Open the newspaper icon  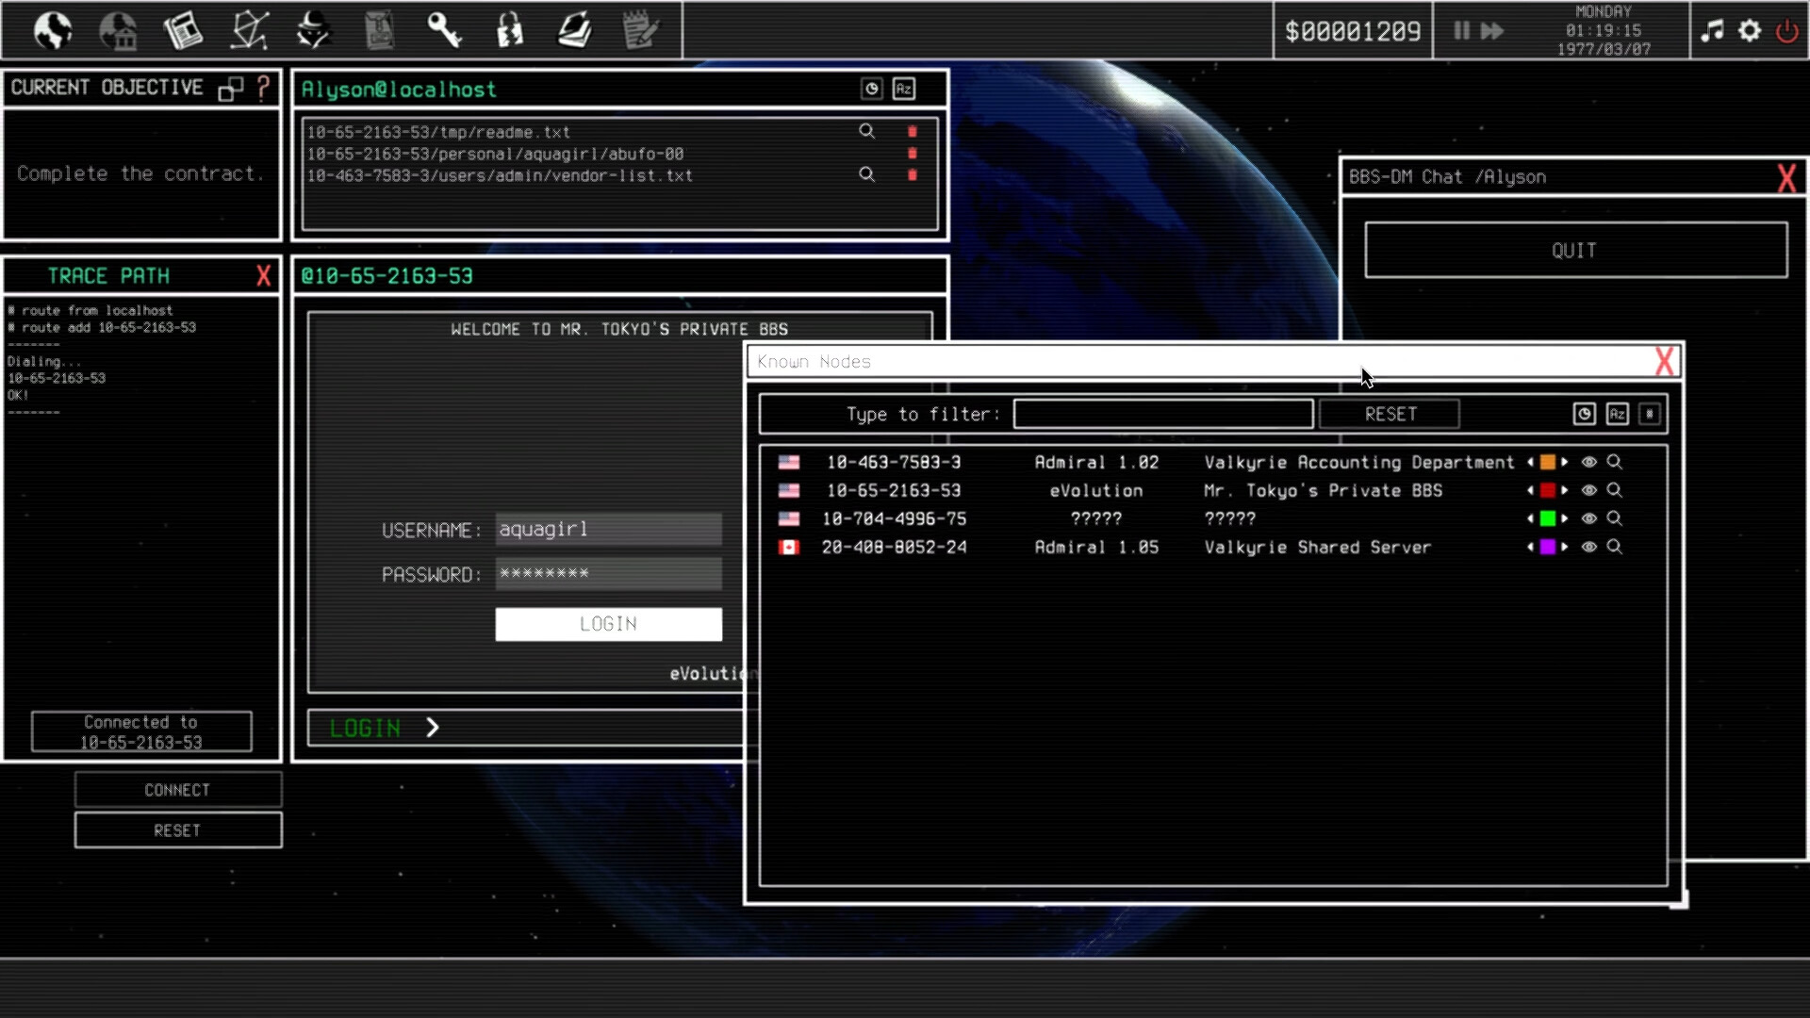[x=183, y=30]
